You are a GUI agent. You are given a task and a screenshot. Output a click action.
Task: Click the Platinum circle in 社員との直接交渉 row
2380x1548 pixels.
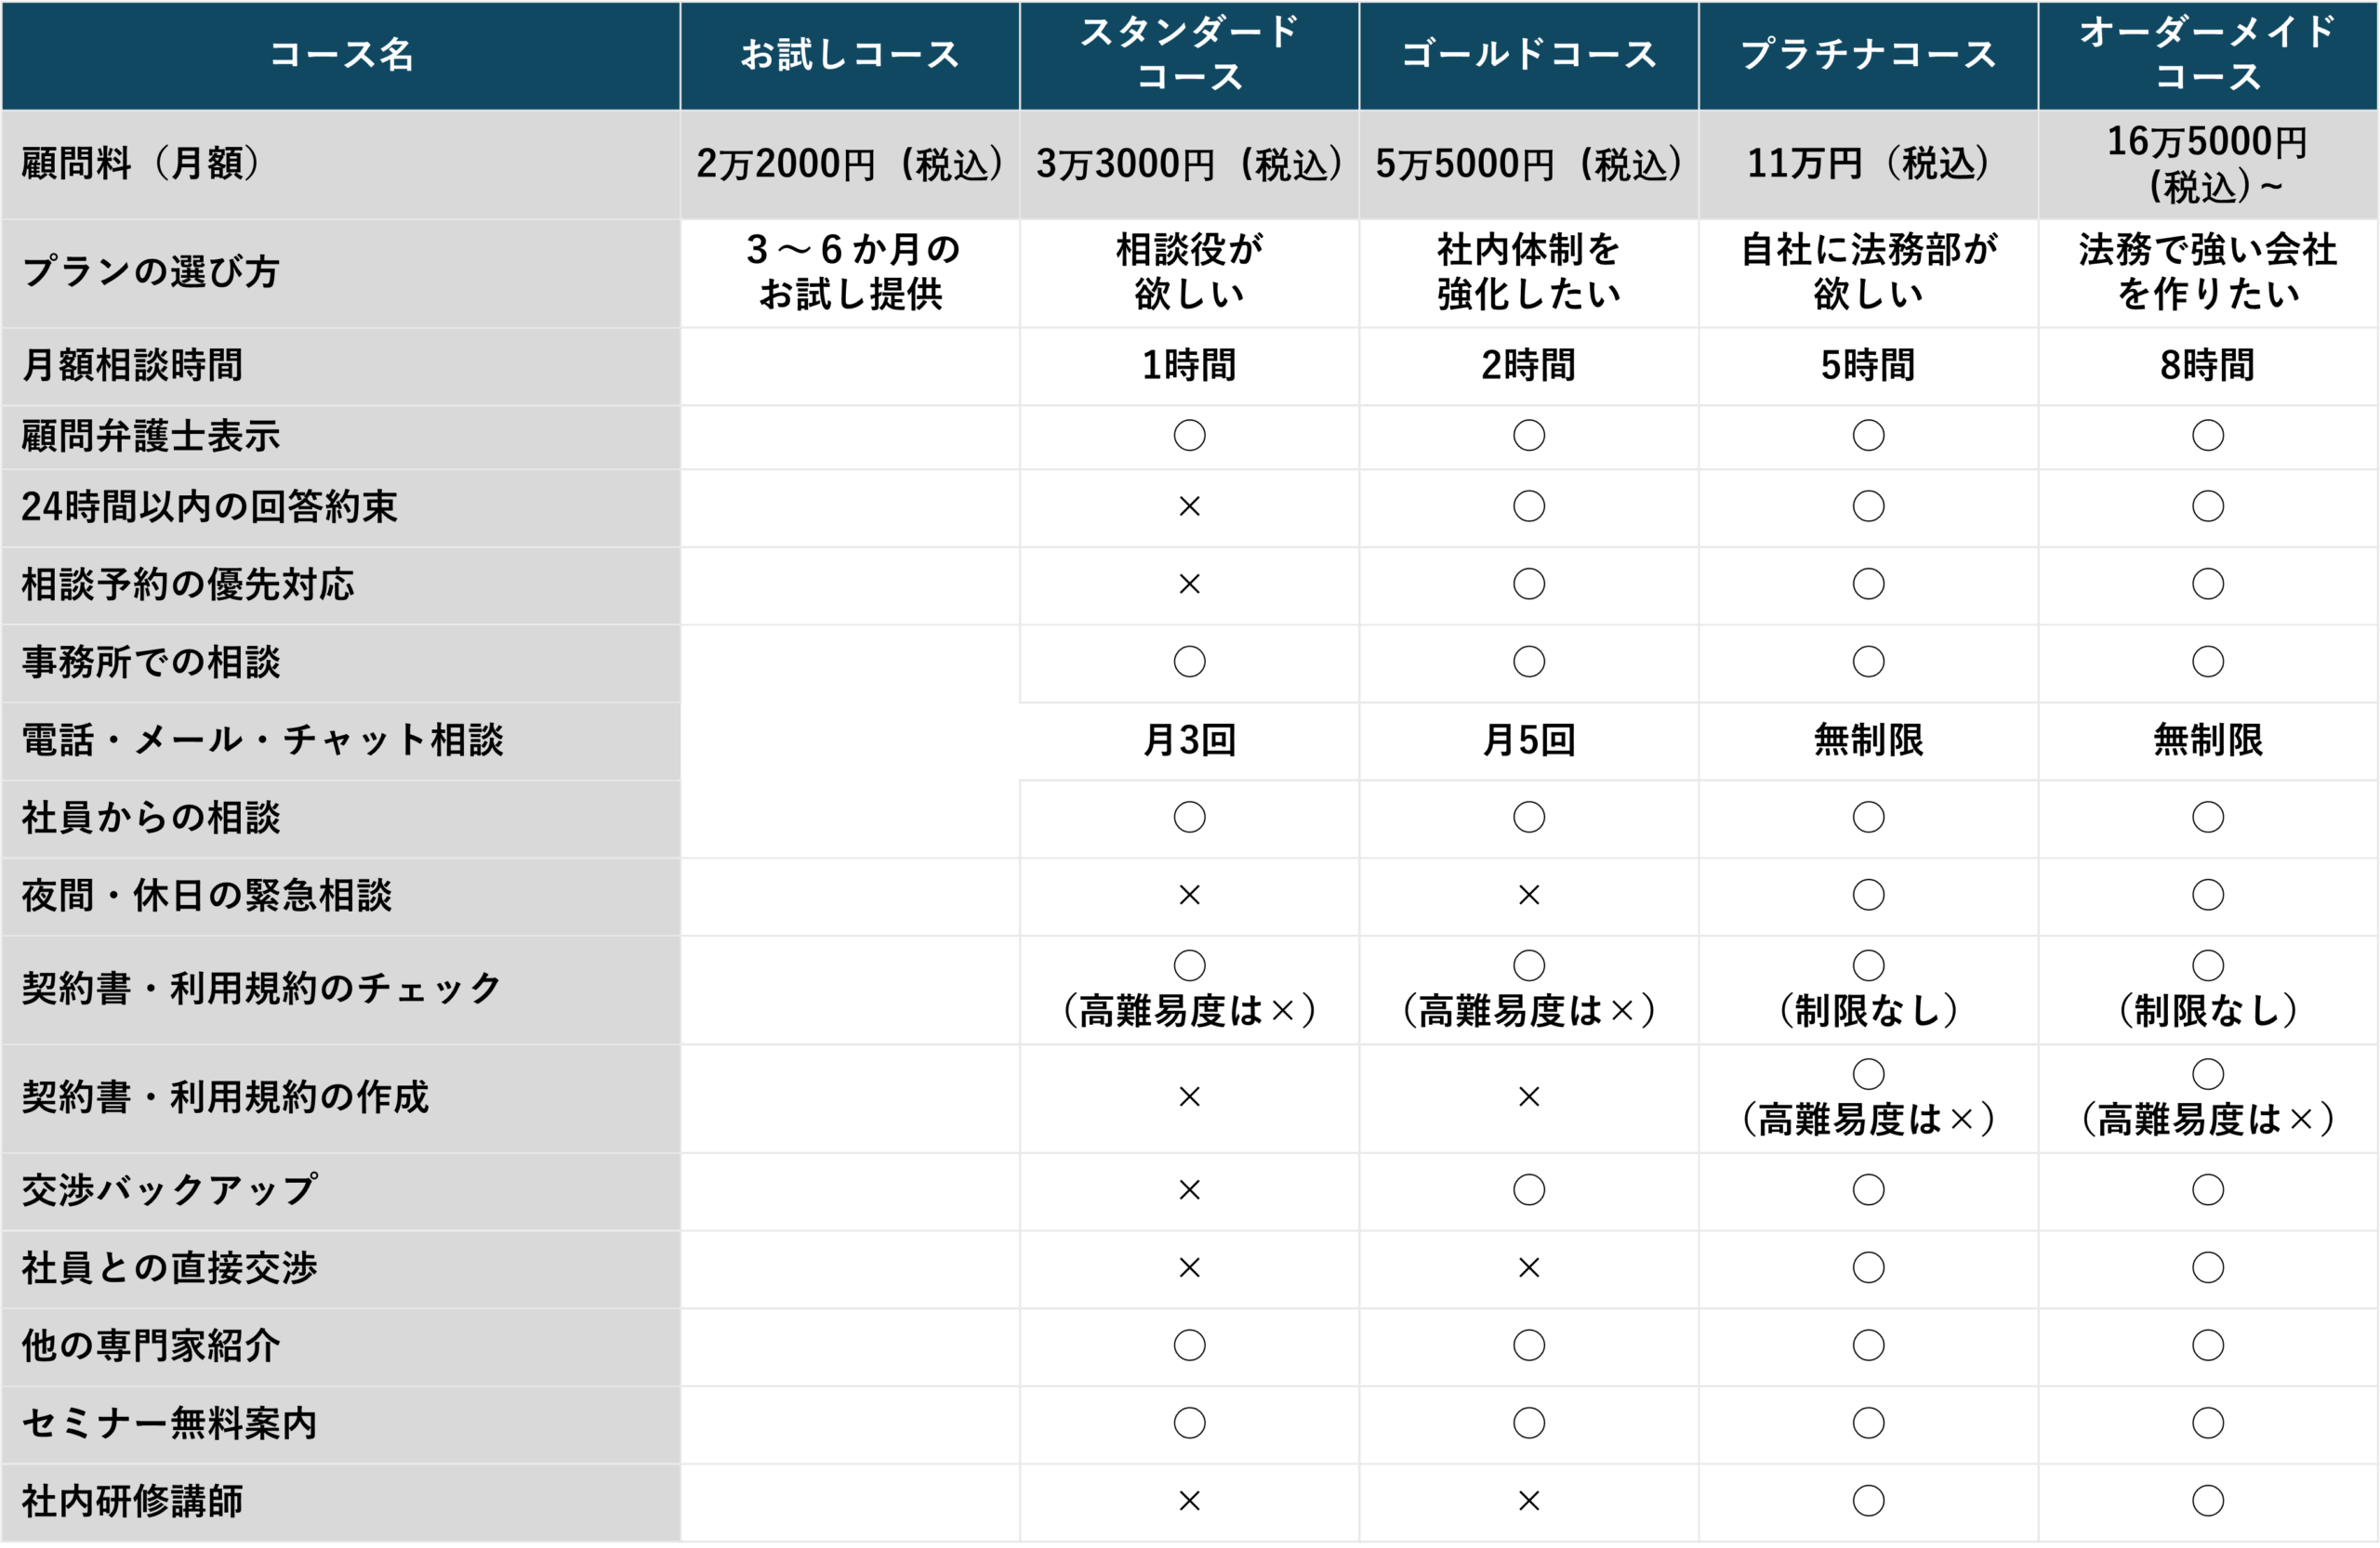1868,1268
